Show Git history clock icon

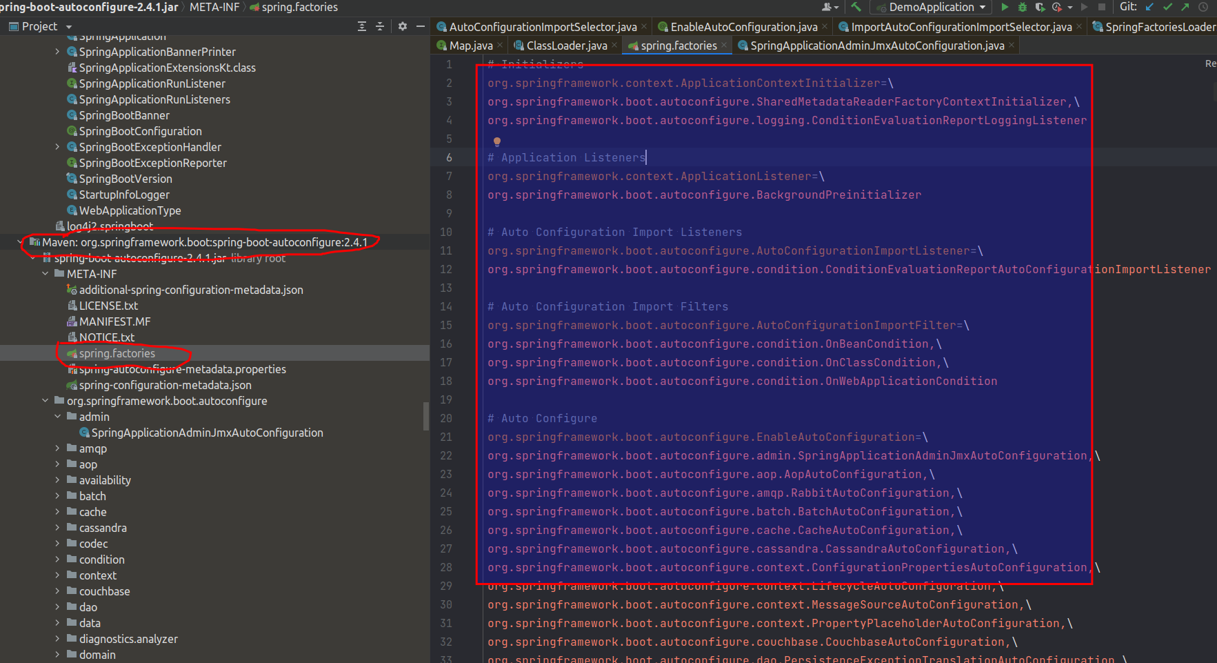coord(1203,7)
